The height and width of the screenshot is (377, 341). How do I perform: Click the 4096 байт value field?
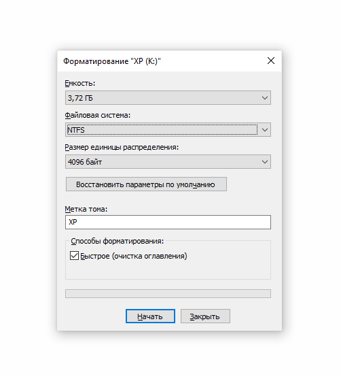[x=168, y=162]
